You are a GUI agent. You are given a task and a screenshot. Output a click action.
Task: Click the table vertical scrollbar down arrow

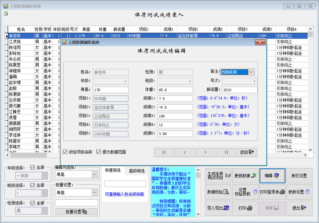[x=310, y=150]
